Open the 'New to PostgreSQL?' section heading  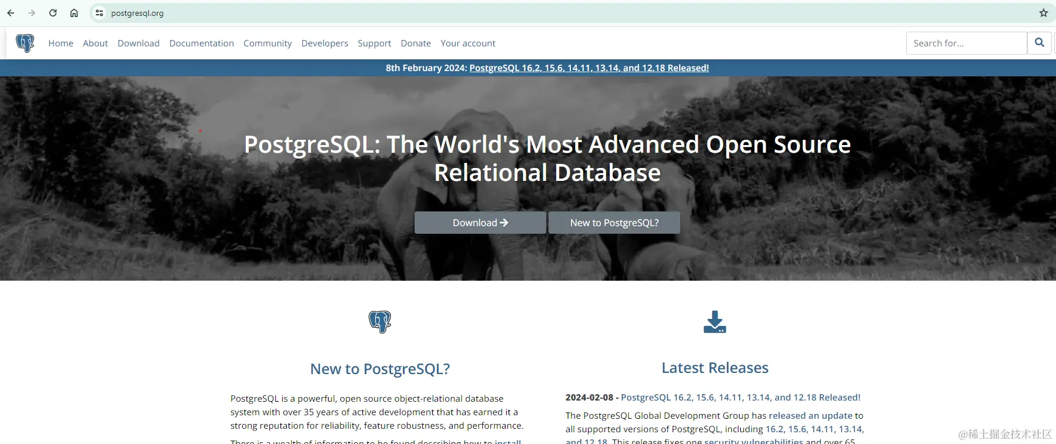point(380,369)
